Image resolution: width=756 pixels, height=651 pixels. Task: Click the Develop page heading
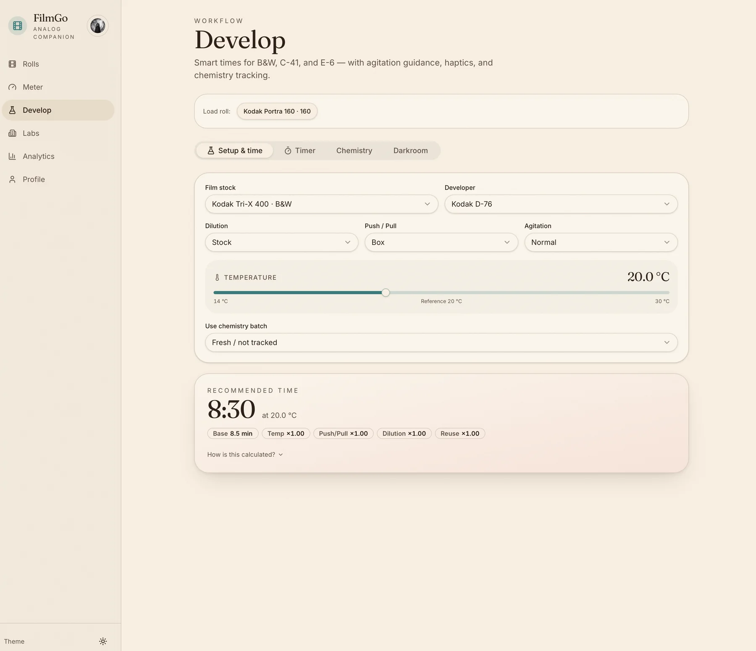240,40
